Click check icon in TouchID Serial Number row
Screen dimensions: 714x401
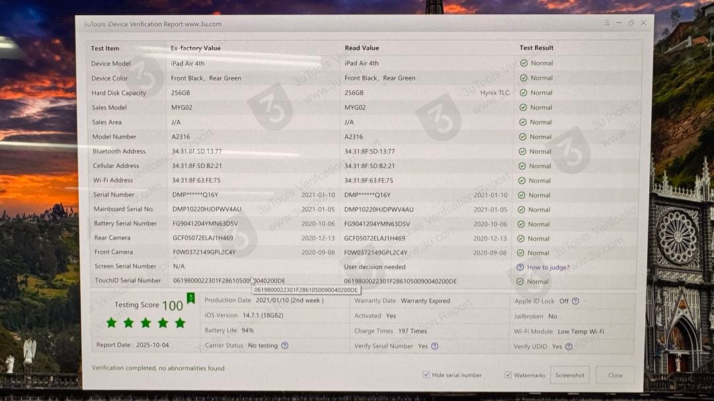point(520,282)
